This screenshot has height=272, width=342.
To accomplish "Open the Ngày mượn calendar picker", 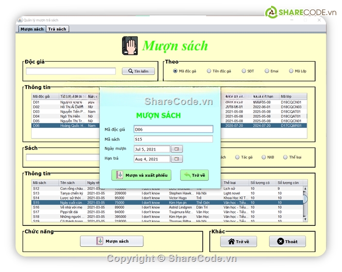I will click(177, 149).
